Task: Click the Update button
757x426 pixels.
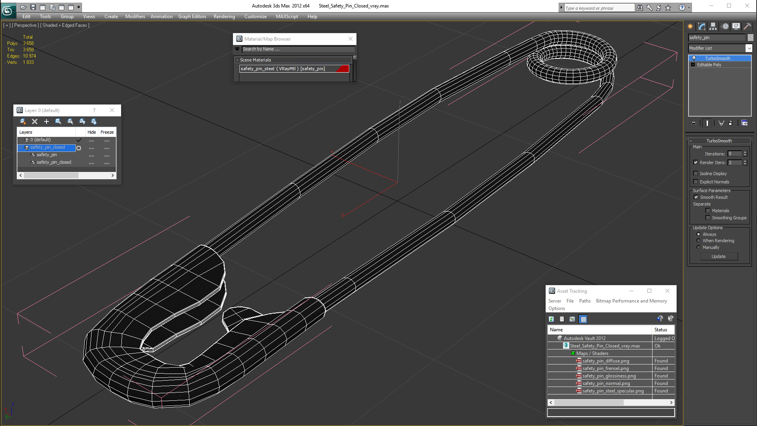Action: coord(718,256)
